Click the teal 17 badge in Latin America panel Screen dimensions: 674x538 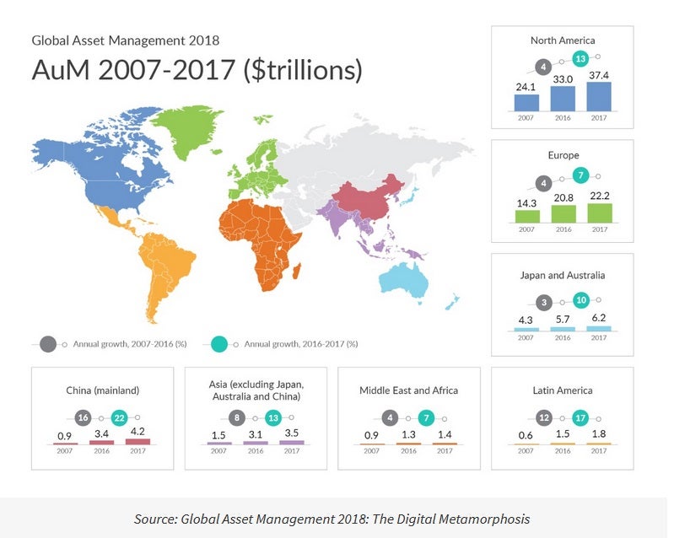coord(579,417)
